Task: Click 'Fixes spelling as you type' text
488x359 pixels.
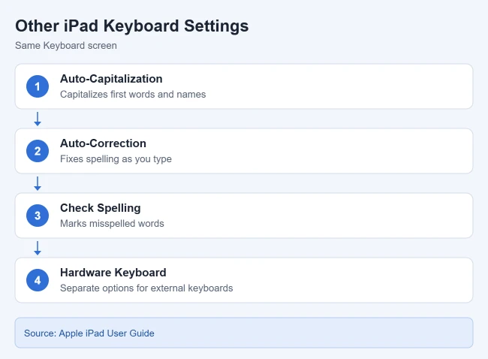Action: 116,159
